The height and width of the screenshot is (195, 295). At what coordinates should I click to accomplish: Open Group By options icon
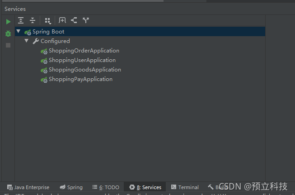(48, 21)
